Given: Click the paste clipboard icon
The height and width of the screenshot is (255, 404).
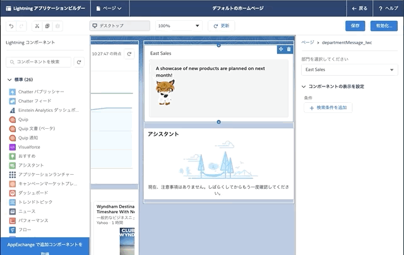Looking at the screenshot, I should point(57,26).
